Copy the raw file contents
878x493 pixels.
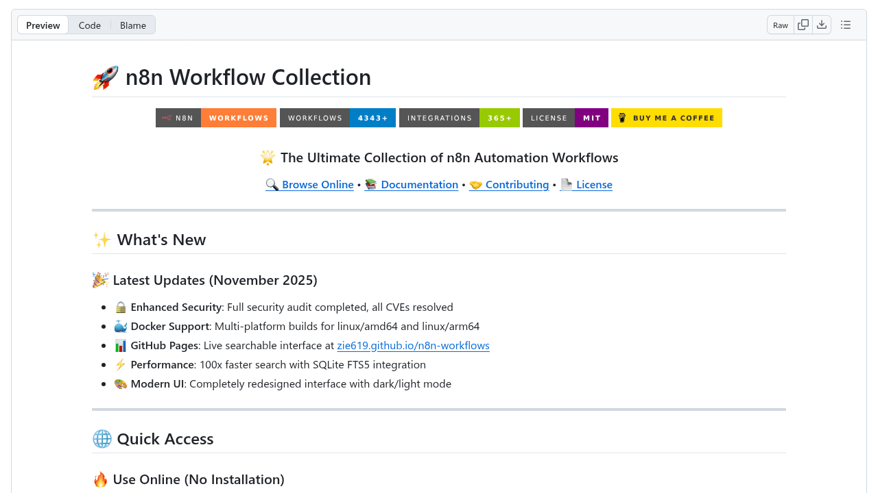pos(803,24)
